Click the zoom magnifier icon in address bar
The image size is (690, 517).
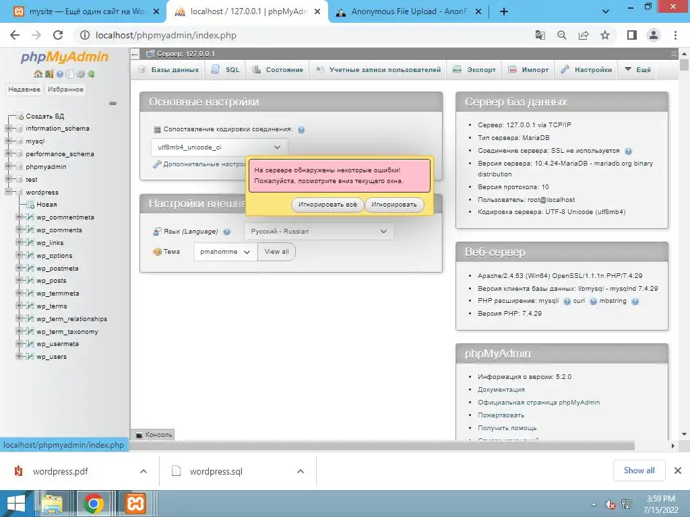(x=561, y=35)
